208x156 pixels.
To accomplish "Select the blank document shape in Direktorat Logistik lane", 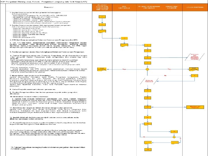I will tap(174, 143).
